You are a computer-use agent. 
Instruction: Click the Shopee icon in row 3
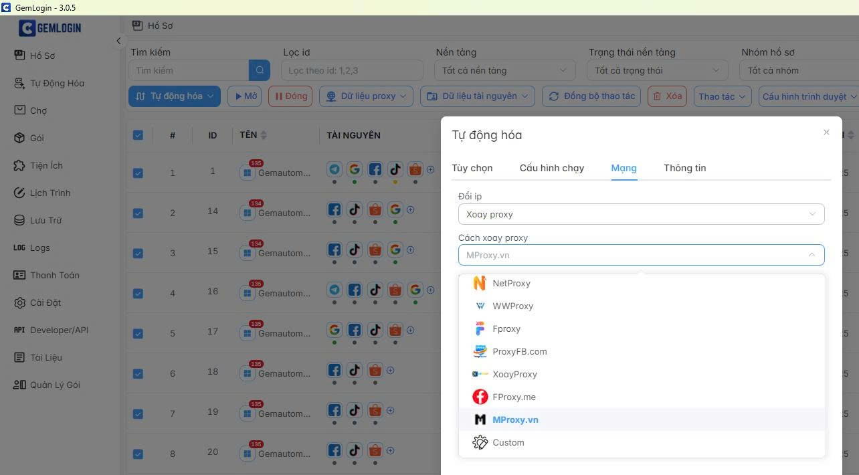pyautogui.click(x=375, y=250)
